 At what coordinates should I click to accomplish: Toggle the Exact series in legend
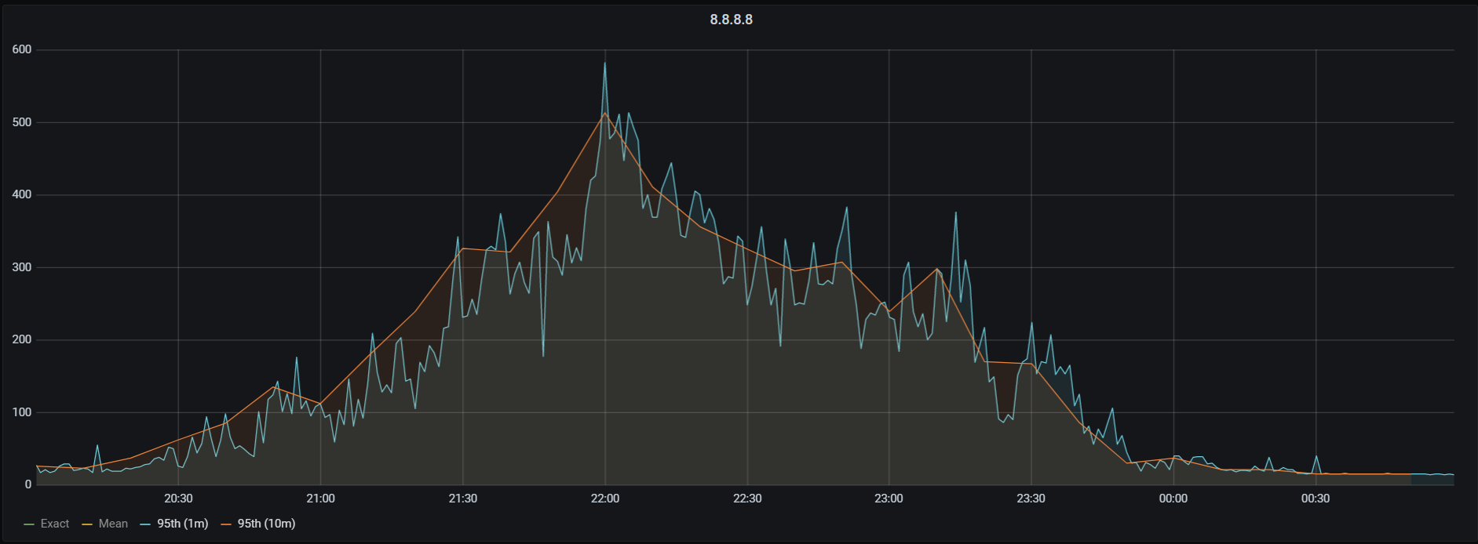point(55,524)
